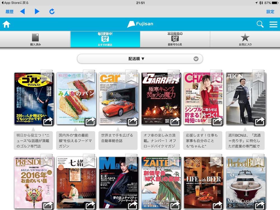Open the 食楽 LIFE with BEER cover
280x210 pixels.
tap(204, 183)
